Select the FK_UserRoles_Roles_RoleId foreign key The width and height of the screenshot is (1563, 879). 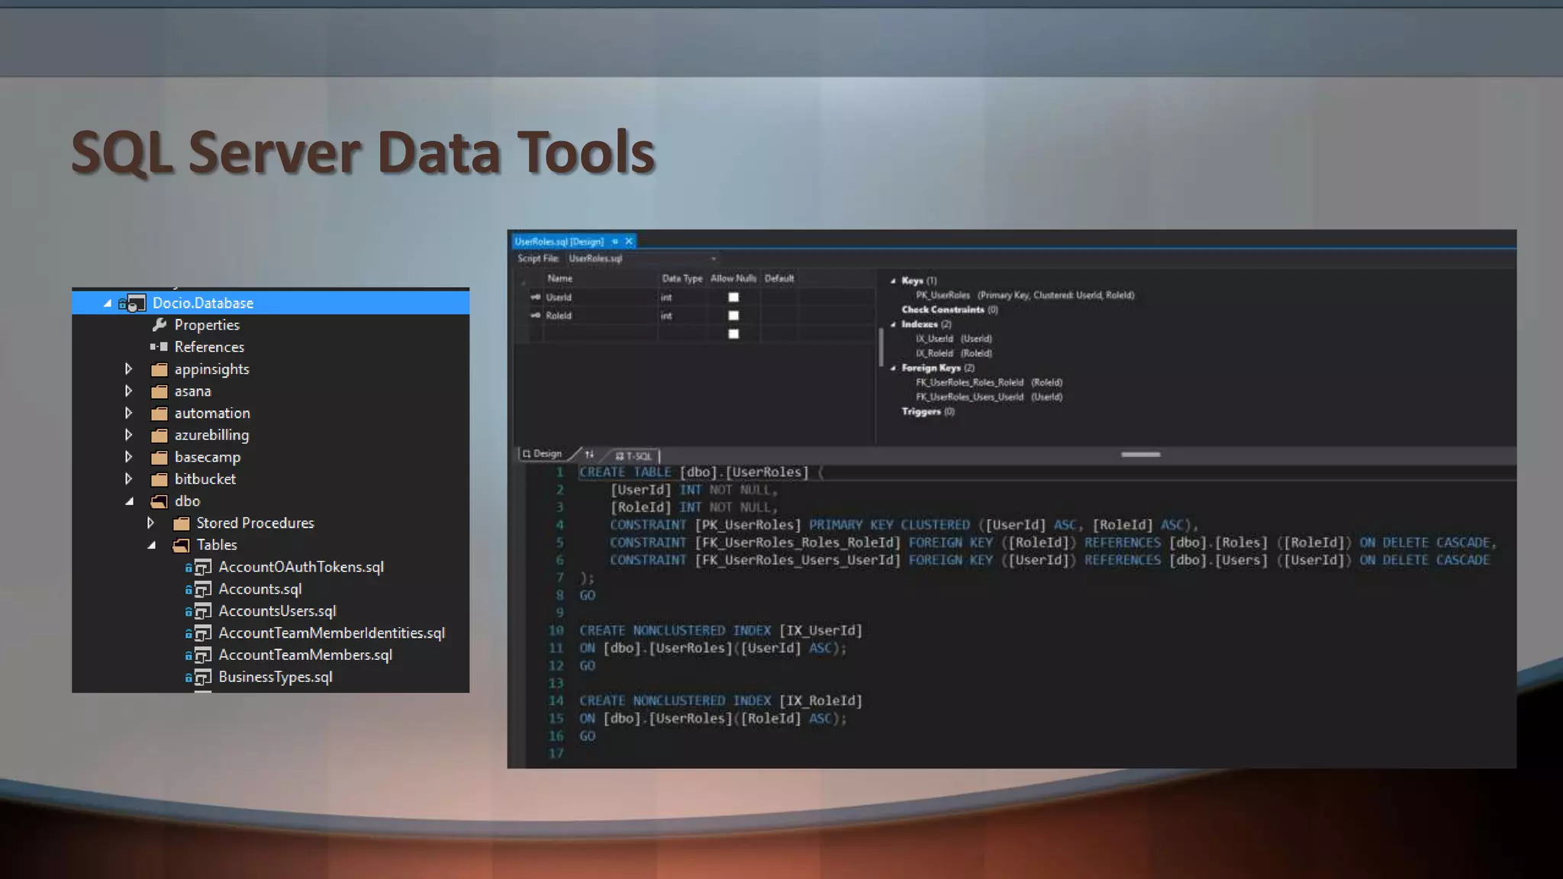(x=989, y=382)
